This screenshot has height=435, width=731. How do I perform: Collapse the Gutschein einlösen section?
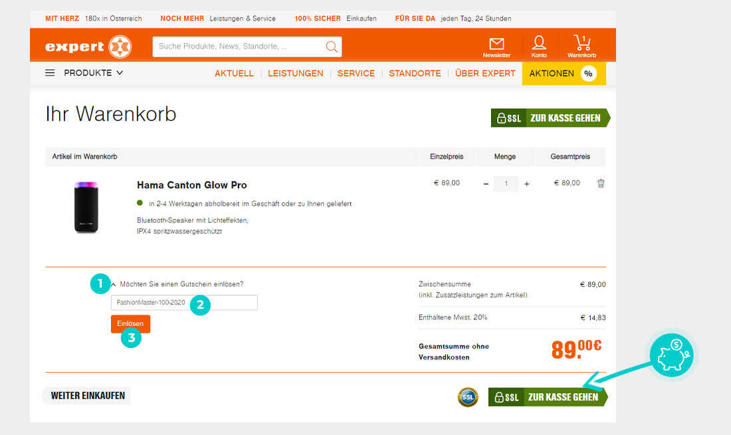click(113, 284)
